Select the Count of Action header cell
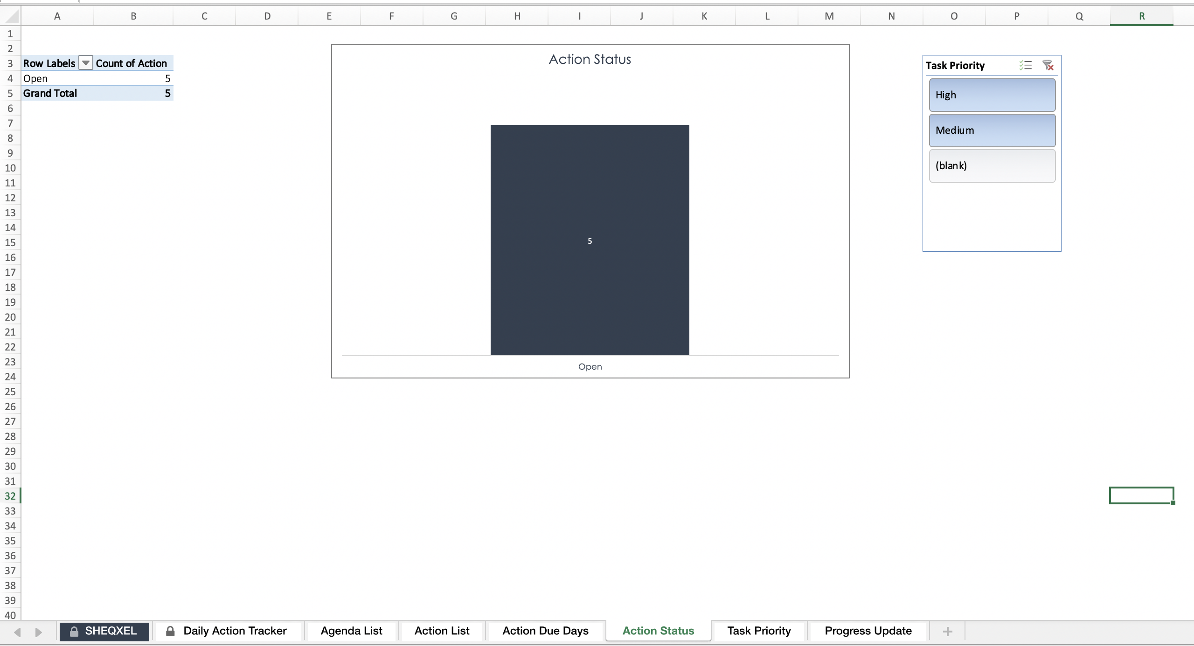The image size is (1194, 646). [133, 63]
